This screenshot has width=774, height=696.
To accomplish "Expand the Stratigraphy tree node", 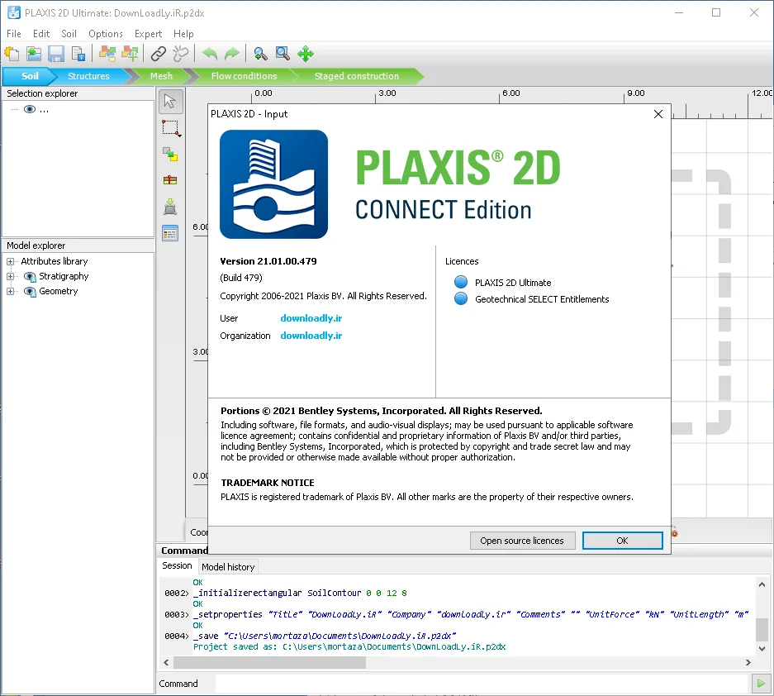I will tap(10, 277).
